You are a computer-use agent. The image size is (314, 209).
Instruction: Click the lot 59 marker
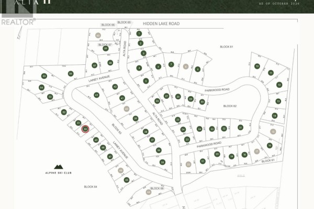pos(106,49)
